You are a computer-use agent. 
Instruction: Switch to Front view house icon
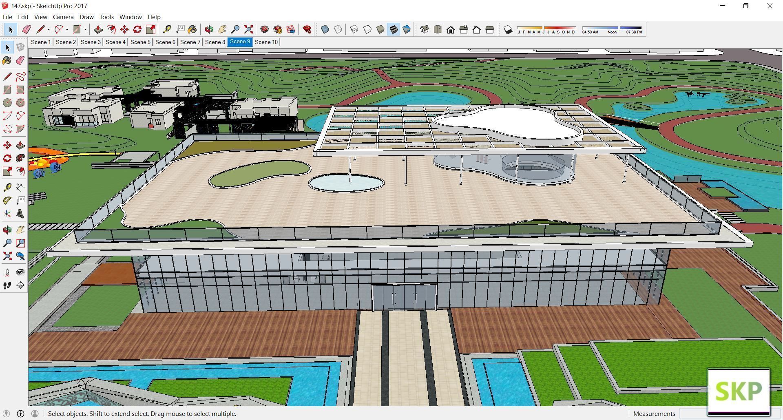451,29
